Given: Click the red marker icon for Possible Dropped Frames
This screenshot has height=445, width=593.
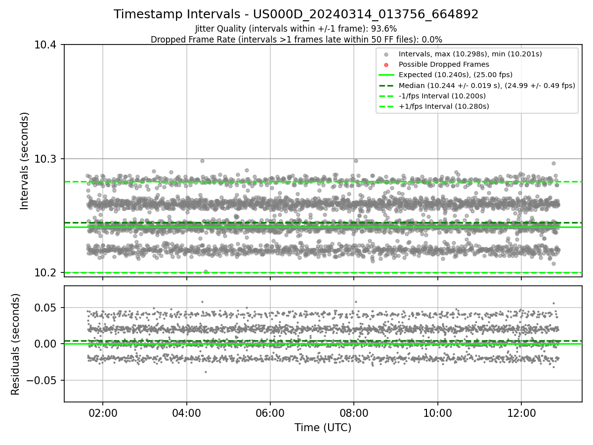Looking at the screenshot, I should coord(386,65).
